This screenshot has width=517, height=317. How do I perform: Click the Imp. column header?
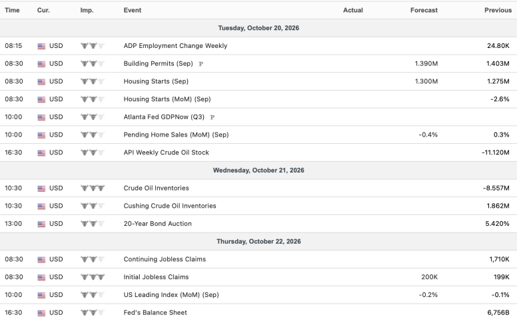(x=87, y=10)
